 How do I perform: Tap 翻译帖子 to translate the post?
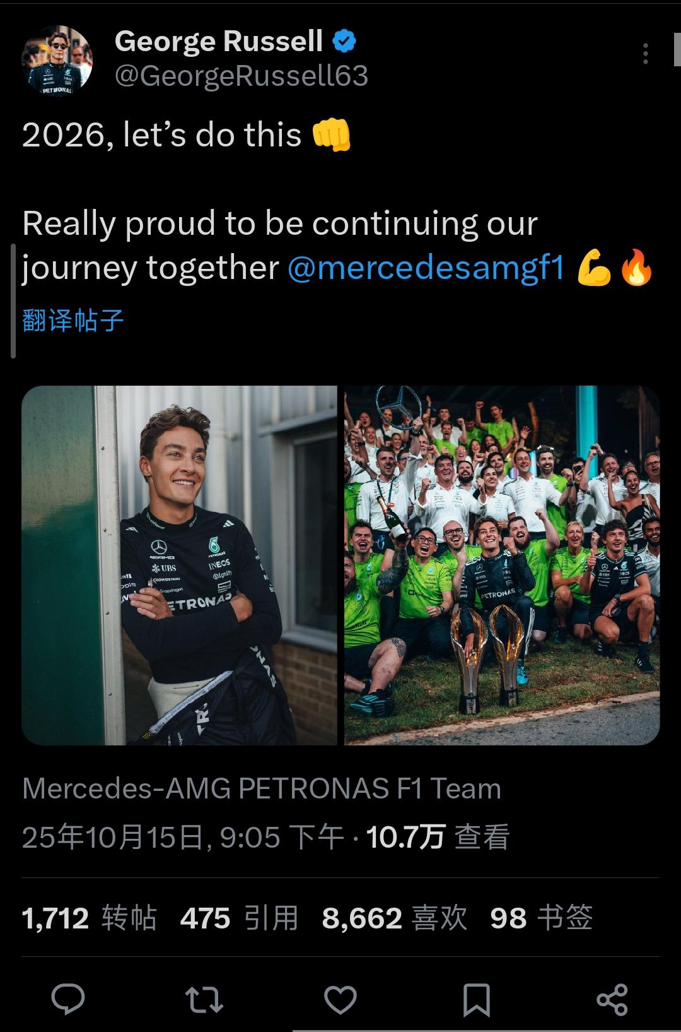click(x=73, y=320)
